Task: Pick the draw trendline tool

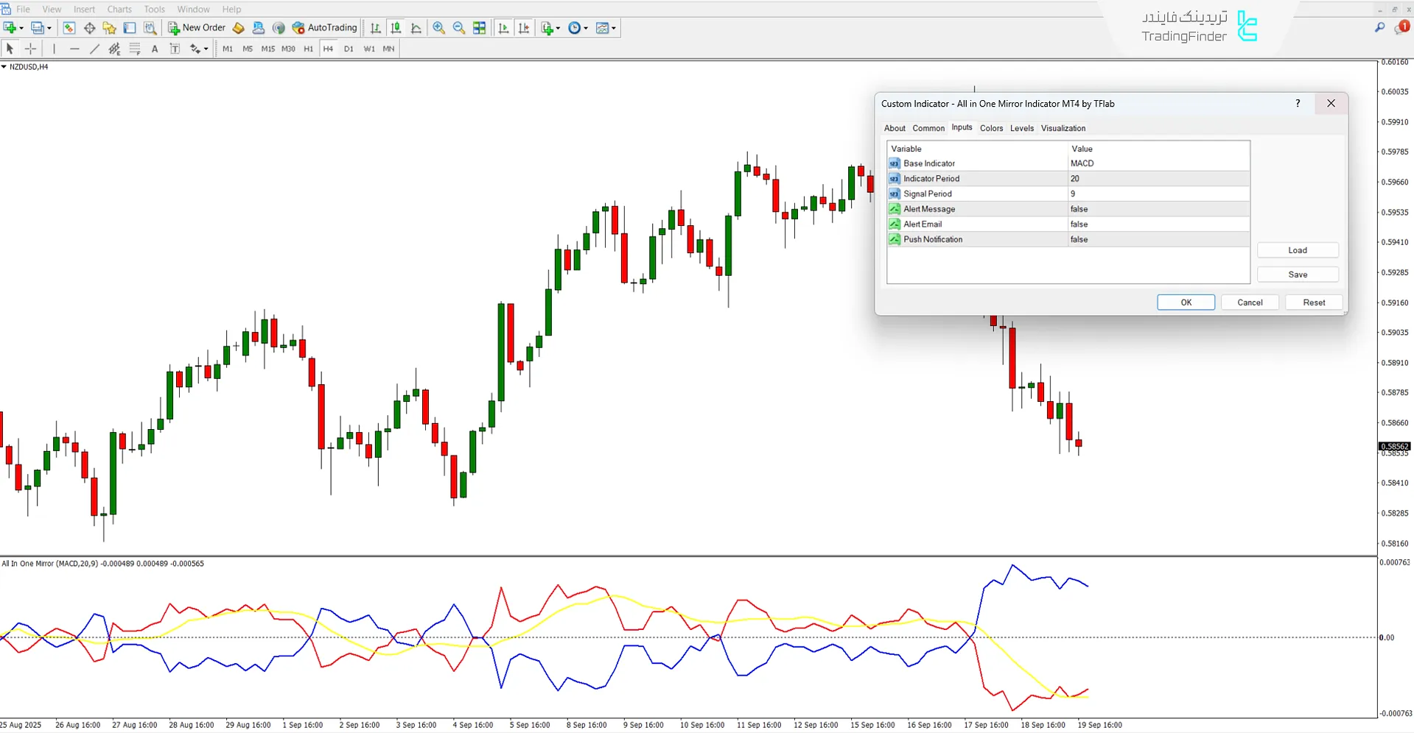Action: coord(94,49)
